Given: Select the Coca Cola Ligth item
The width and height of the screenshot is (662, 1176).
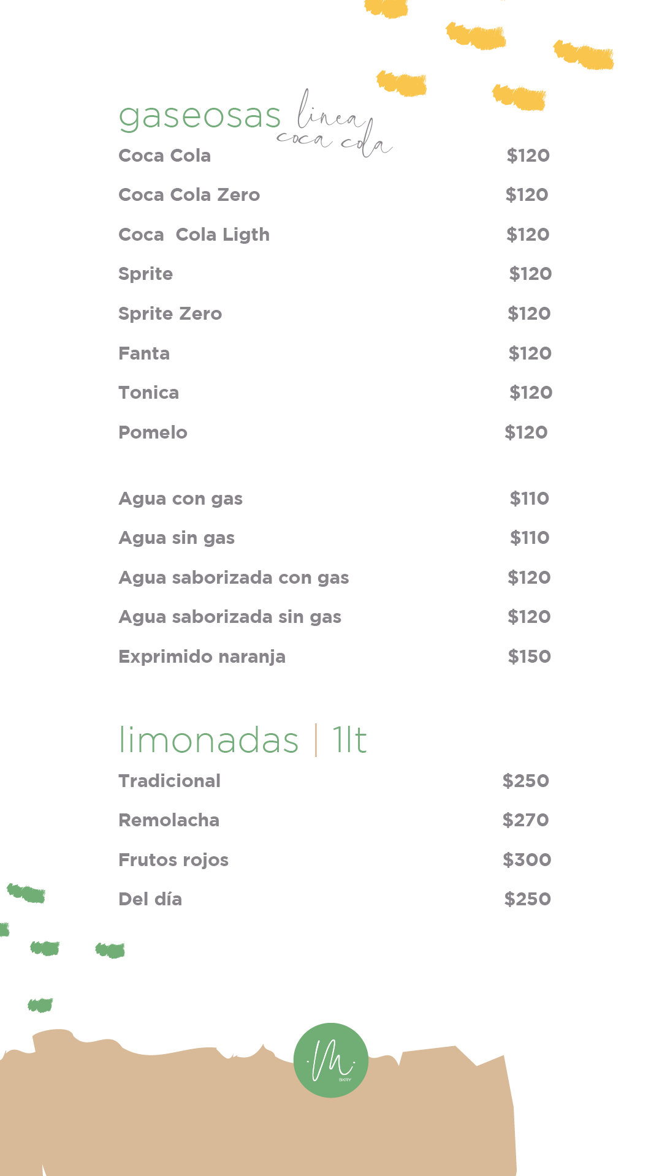Looking at the screenshot, I should point(194,235).
